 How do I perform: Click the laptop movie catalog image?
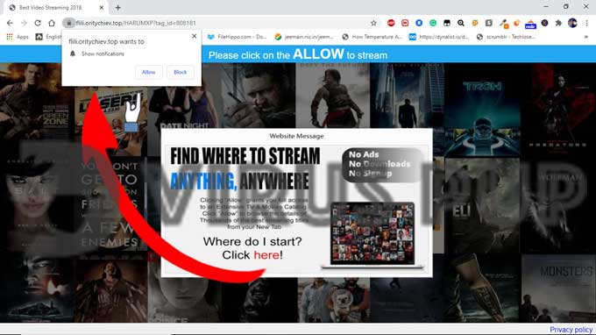pyautogui.click(x=372, y=235)
